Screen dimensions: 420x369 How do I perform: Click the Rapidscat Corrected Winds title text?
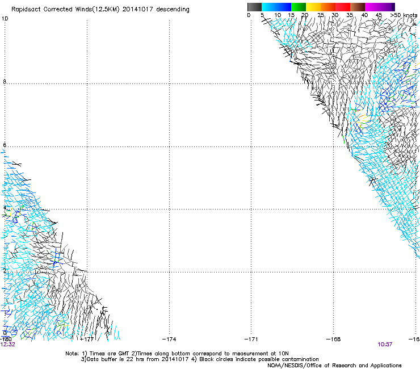tap(100, 9)
